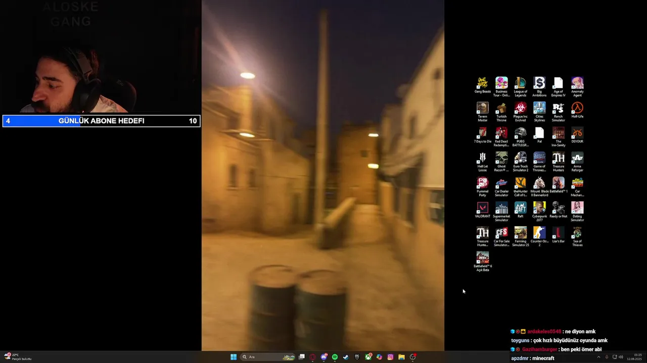Open Anomaly Agent desktop shortcut
The image size is (647, 363).
point(577,87)
